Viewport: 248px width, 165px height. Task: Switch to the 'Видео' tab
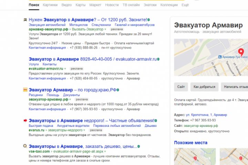(66, 5)
